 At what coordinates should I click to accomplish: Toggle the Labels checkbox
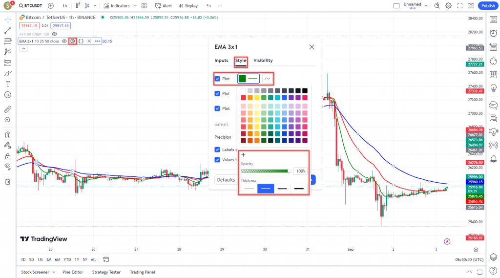click(217, 150)
